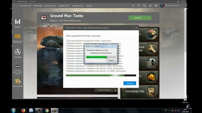Open the active box app in taskbar
This screenshot has height=113, width=202.
(x=55, y=110)
